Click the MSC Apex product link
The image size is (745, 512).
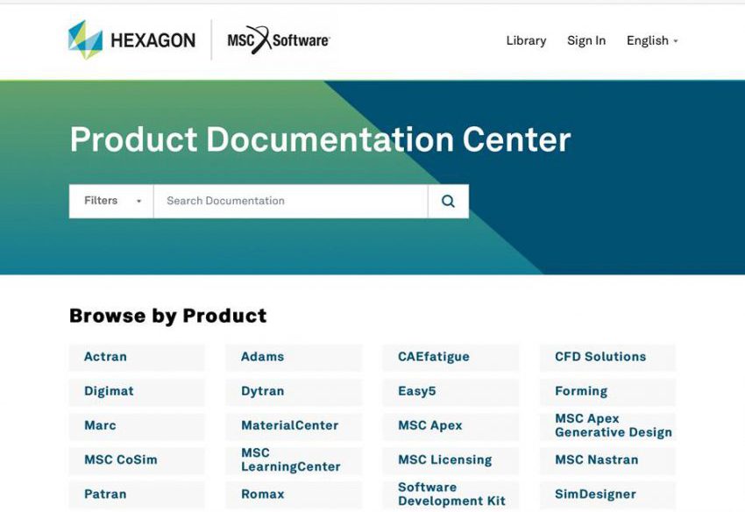[451, 425]
